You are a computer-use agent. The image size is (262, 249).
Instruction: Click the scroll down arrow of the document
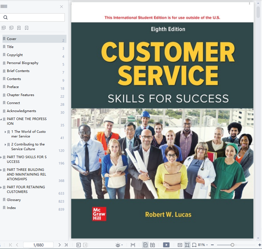258,238
